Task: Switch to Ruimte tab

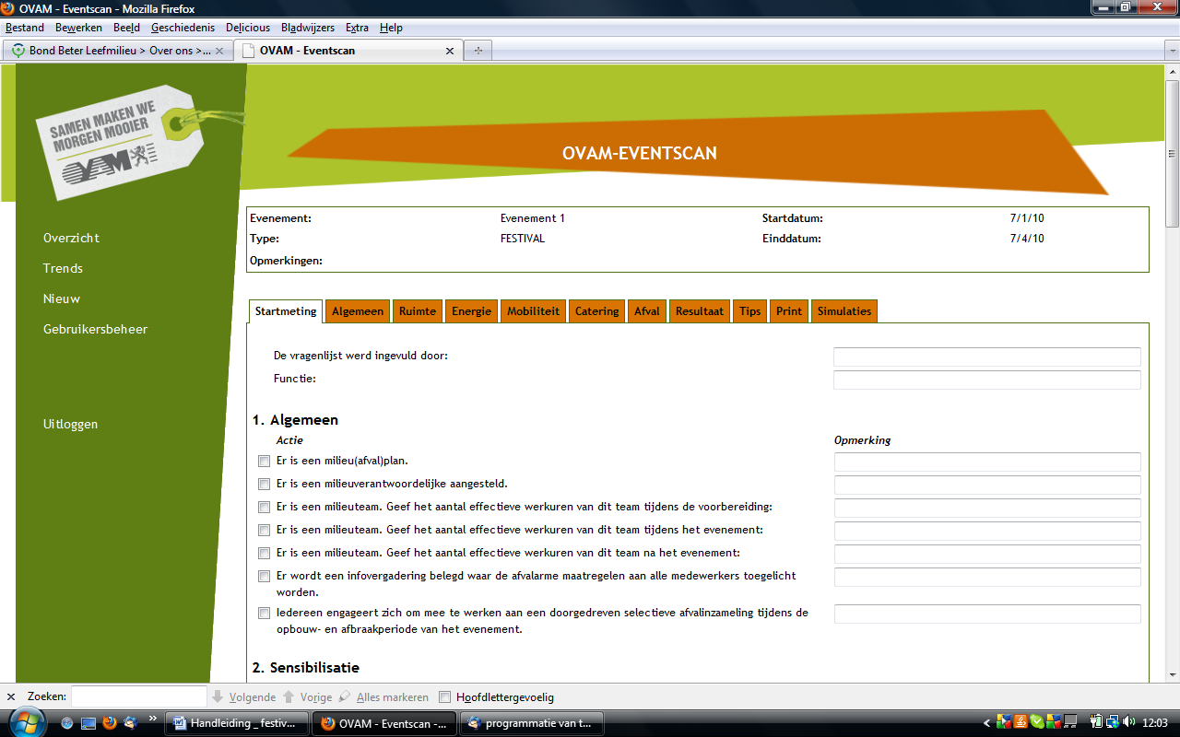Action: pos(418,311)
